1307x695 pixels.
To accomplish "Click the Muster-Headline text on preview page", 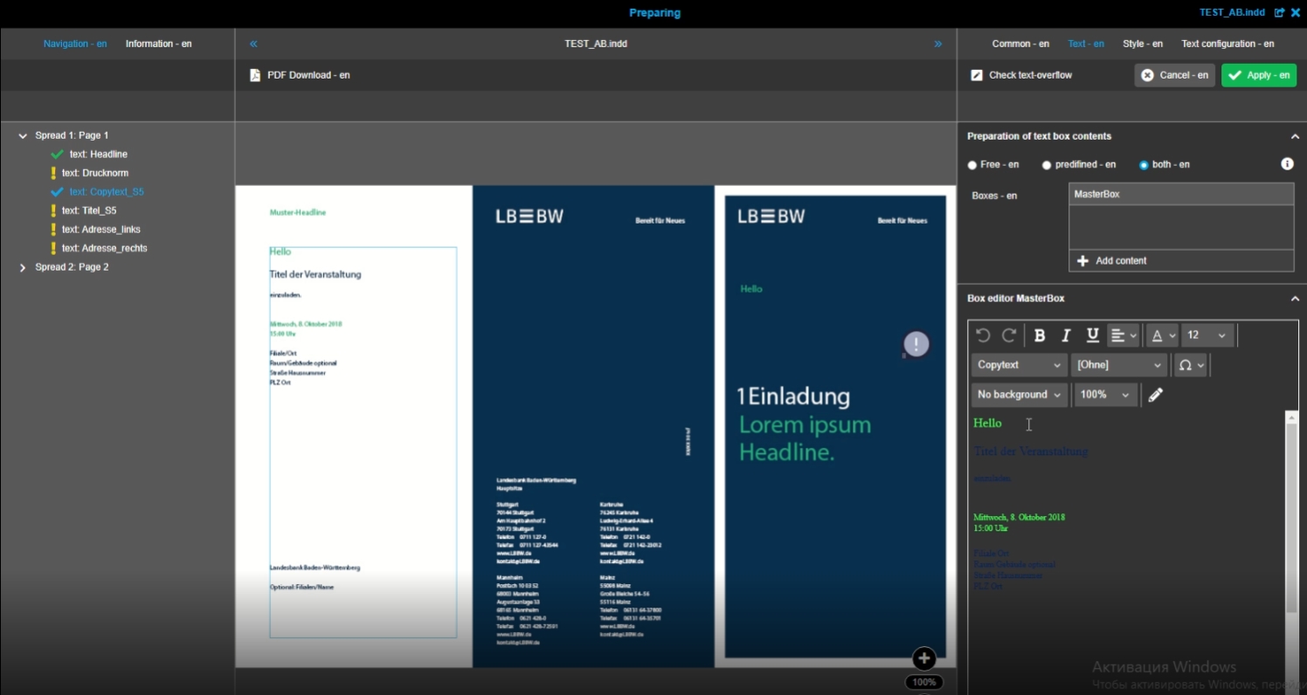I will click(298, 212).
